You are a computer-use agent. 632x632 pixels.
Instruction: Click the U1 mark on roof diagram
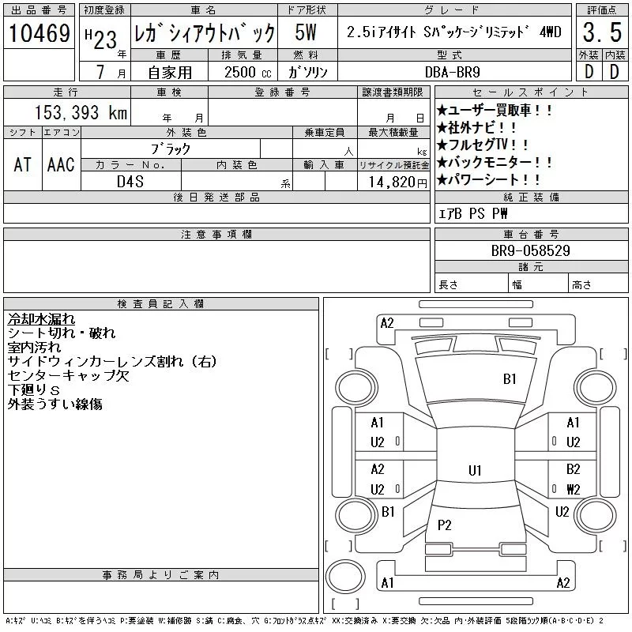475,470
